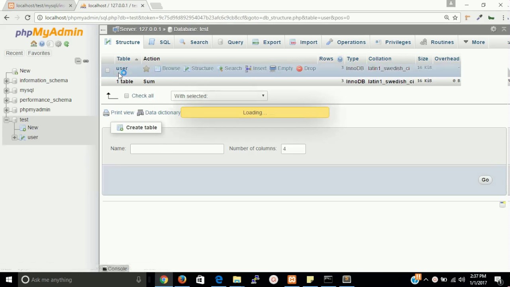Screen dimensions: 510x287
Task: Empty the user table
Action: 281,69
